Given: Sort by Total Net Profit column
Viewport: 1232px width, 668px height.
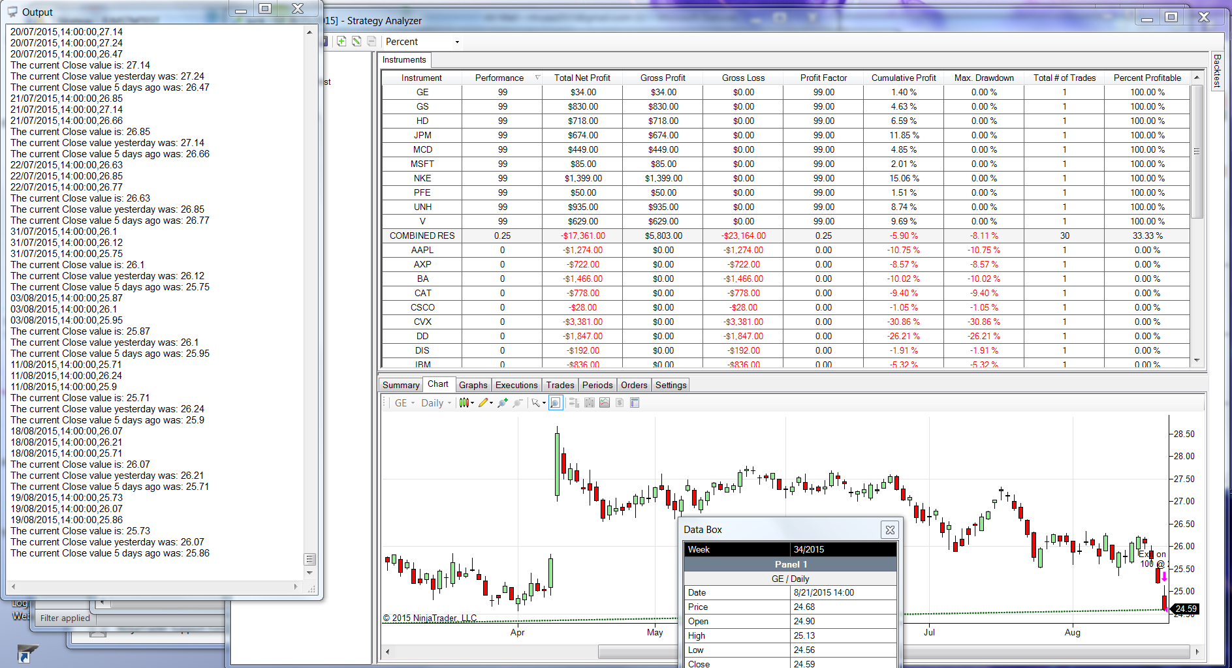Looking at the screenshot, I should (x=582, y=78).
